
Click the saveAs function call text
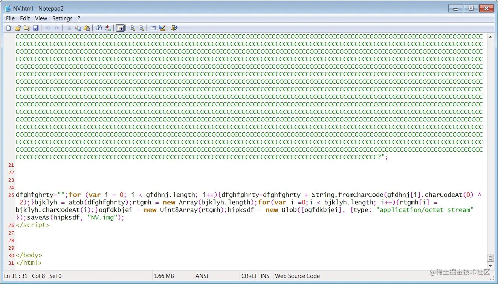[38, 217]
